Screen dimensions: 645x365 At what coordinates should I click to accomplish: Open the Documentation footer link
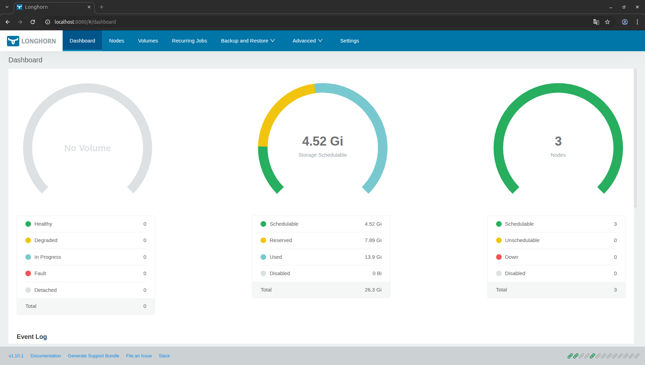46,356
